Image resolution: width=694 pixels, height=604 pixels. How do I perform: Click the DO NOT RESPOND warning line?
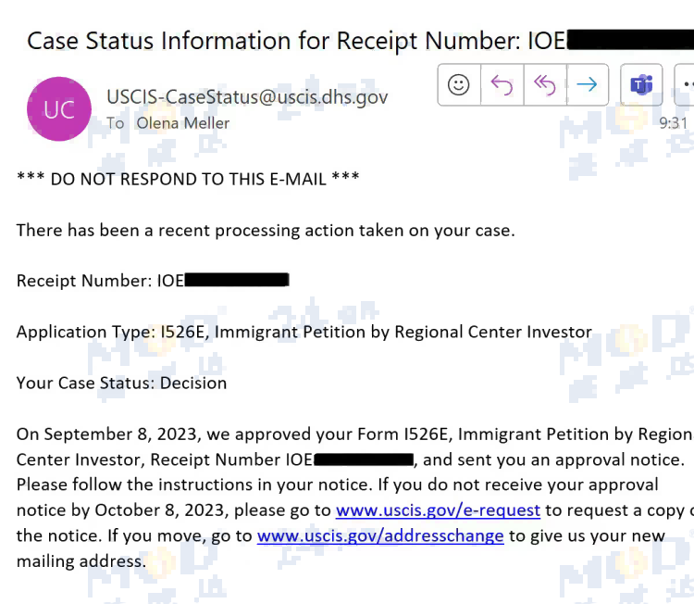(188, 179)
